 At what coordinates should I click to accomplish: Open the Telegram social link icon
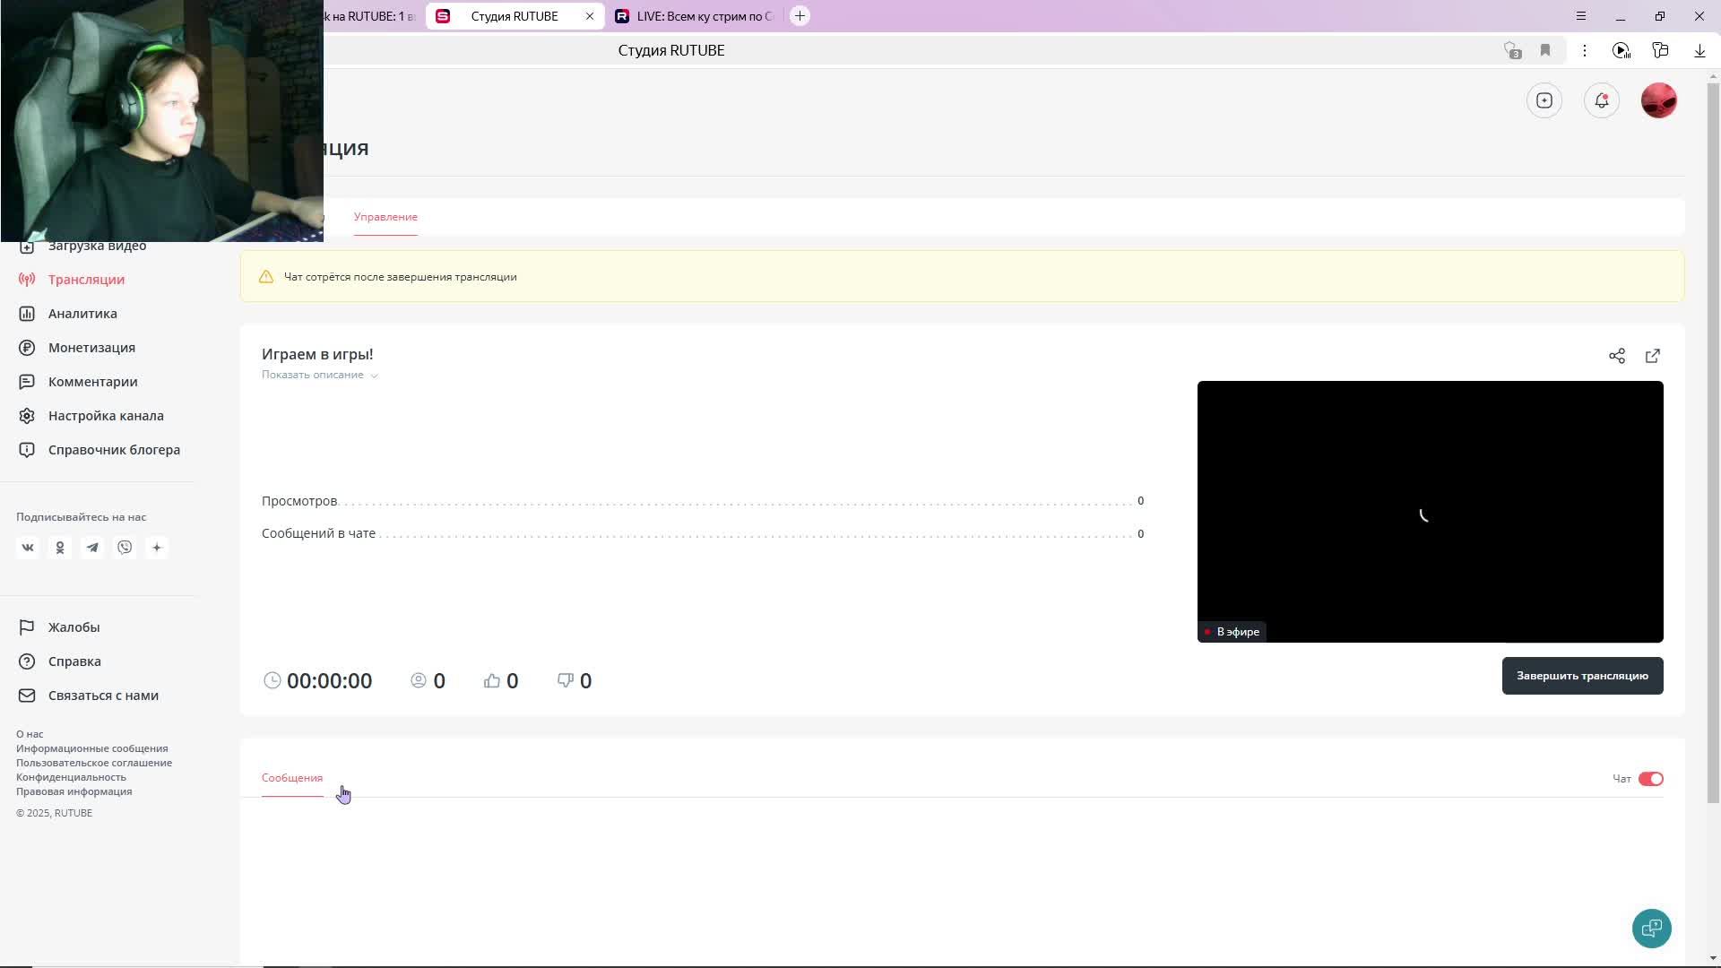click(x=92, y=548)
